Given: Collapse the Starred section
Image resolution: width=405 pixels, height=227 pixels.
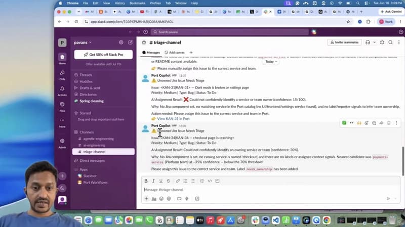Looking at the screenshot, I should tap(83, 113).
